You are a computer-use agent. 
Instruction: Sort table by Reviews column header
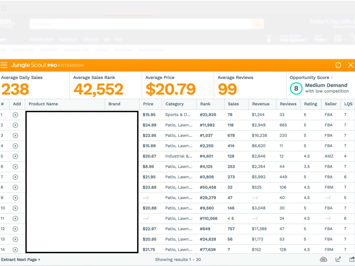288,104
